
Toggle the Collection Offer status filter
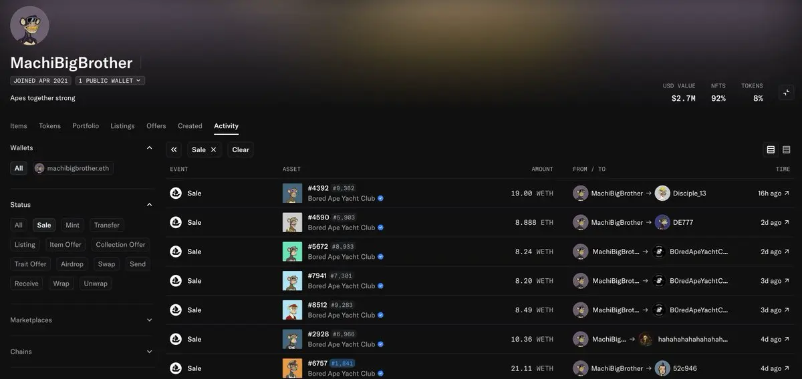120,245
